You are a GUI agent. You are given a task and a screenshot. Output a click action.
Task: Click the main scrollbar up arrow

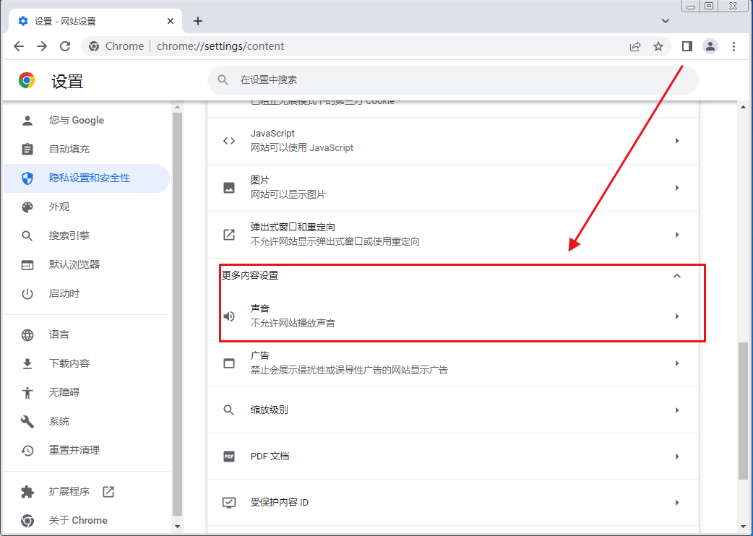(x=743, y=107)
